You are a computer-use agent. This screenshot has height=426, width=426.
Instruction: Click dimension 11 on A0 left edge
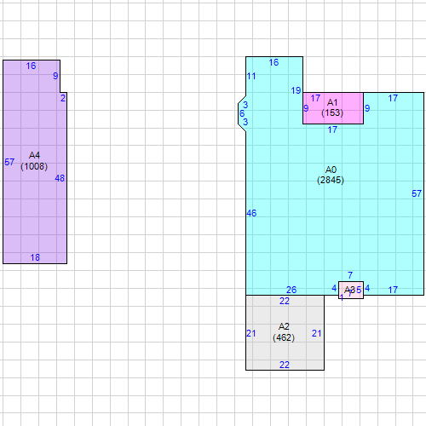[x=251, y=76]
